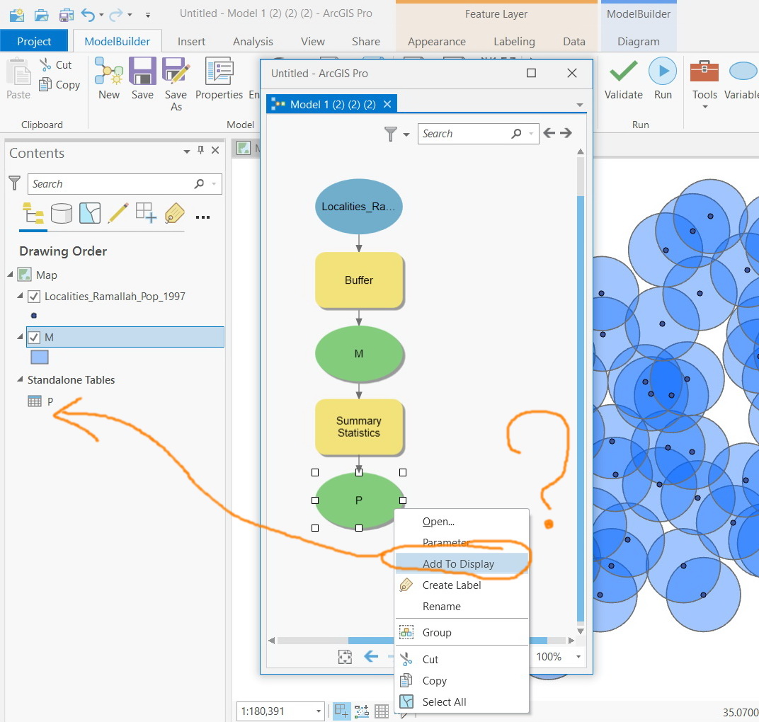Viewport: 759px width, 722px height.
Task: Toggle Localities_Ramallah_Pop_1997 layer visibility checkbox
Action: click(x=34, y=296)
